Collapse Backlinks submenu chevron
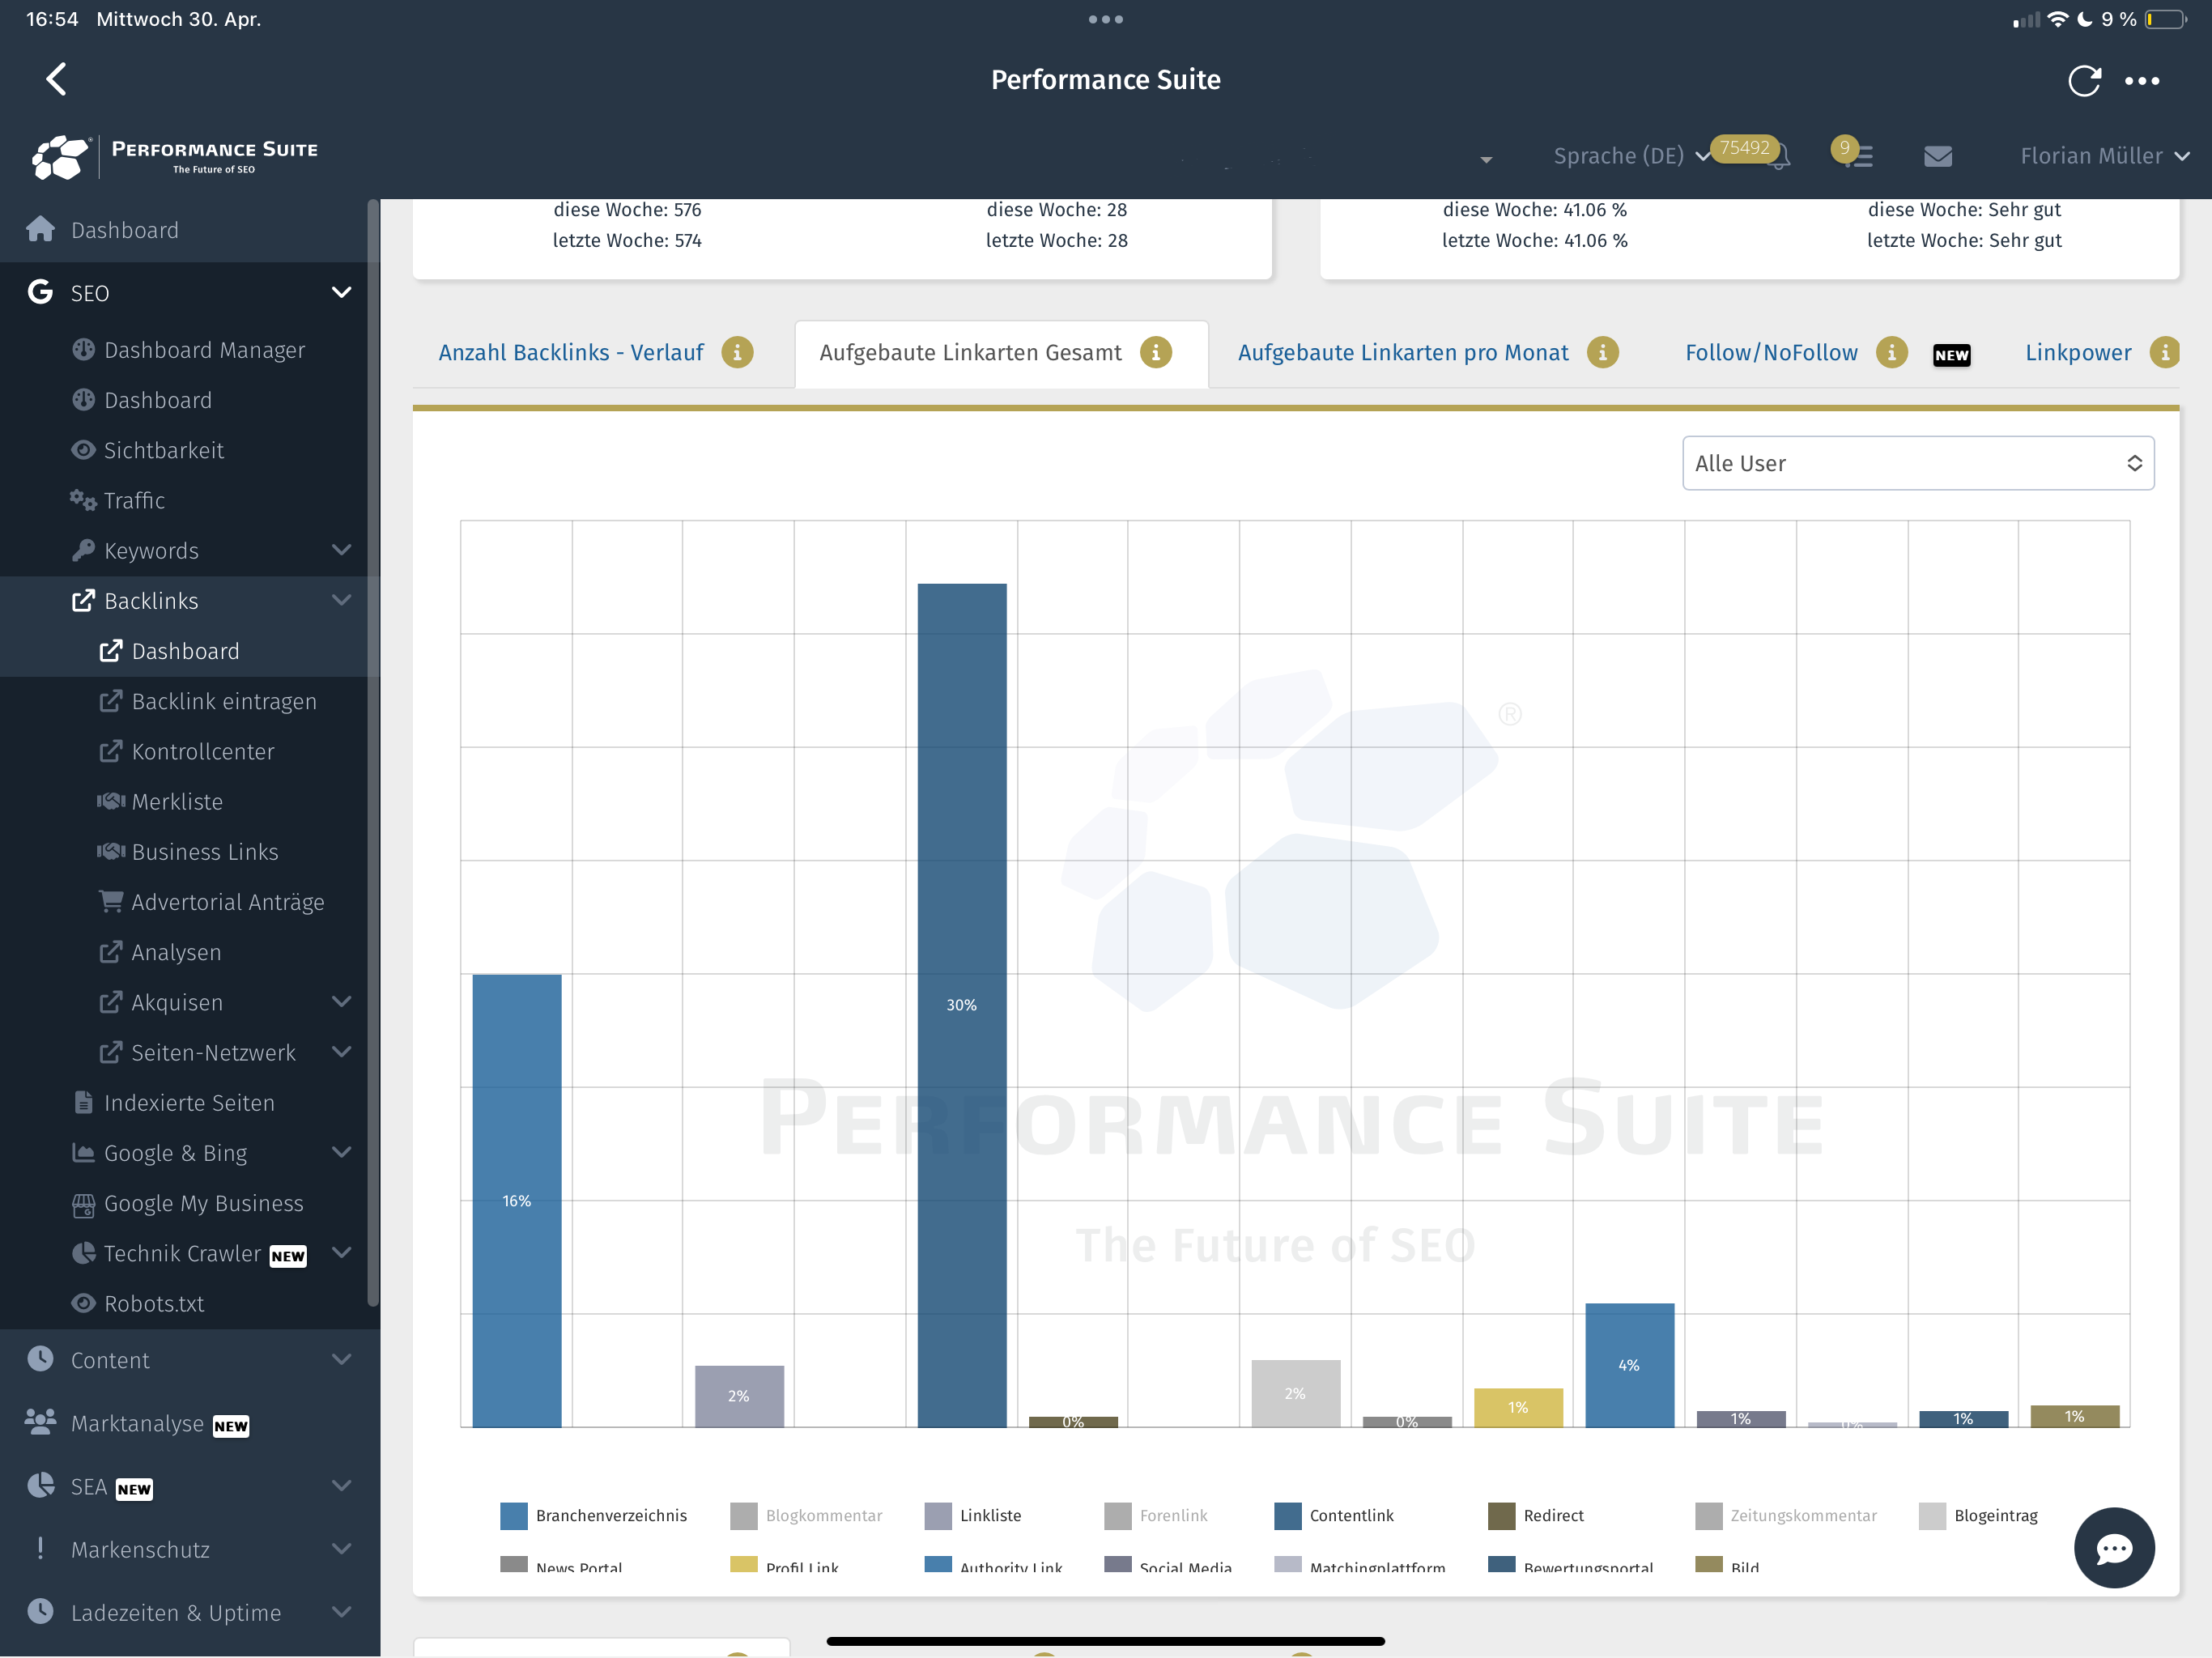The image size is (2212, 1658). tap(341, 600)
